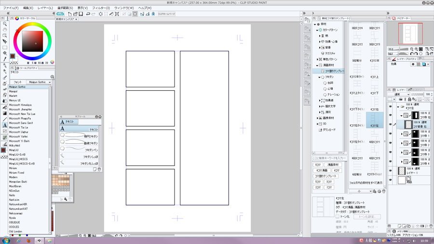Open the Malgun Gothic font dropdown
Image resolution: width=434 pixels, height=244 pixels.
coord(40,82)
